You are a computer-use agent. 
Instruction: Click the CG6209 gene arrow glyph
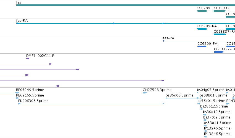(x=202, y=11)
